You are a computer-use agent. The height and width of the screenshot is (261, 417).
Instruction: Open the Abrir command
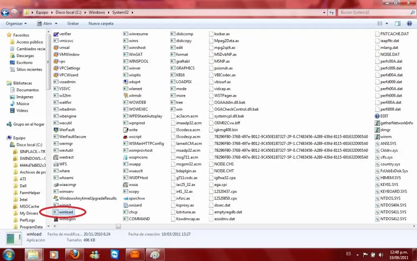tap(45, 23)
